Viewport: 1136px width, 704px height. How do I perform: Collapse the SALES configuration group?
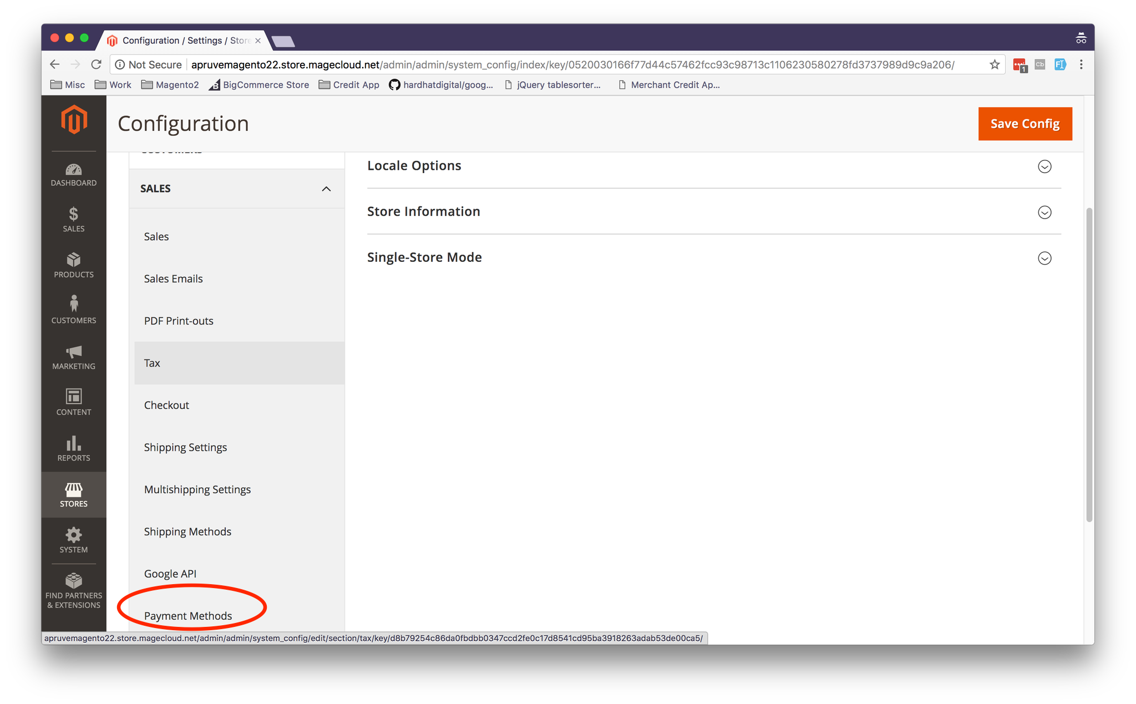[x=326, y=189]
